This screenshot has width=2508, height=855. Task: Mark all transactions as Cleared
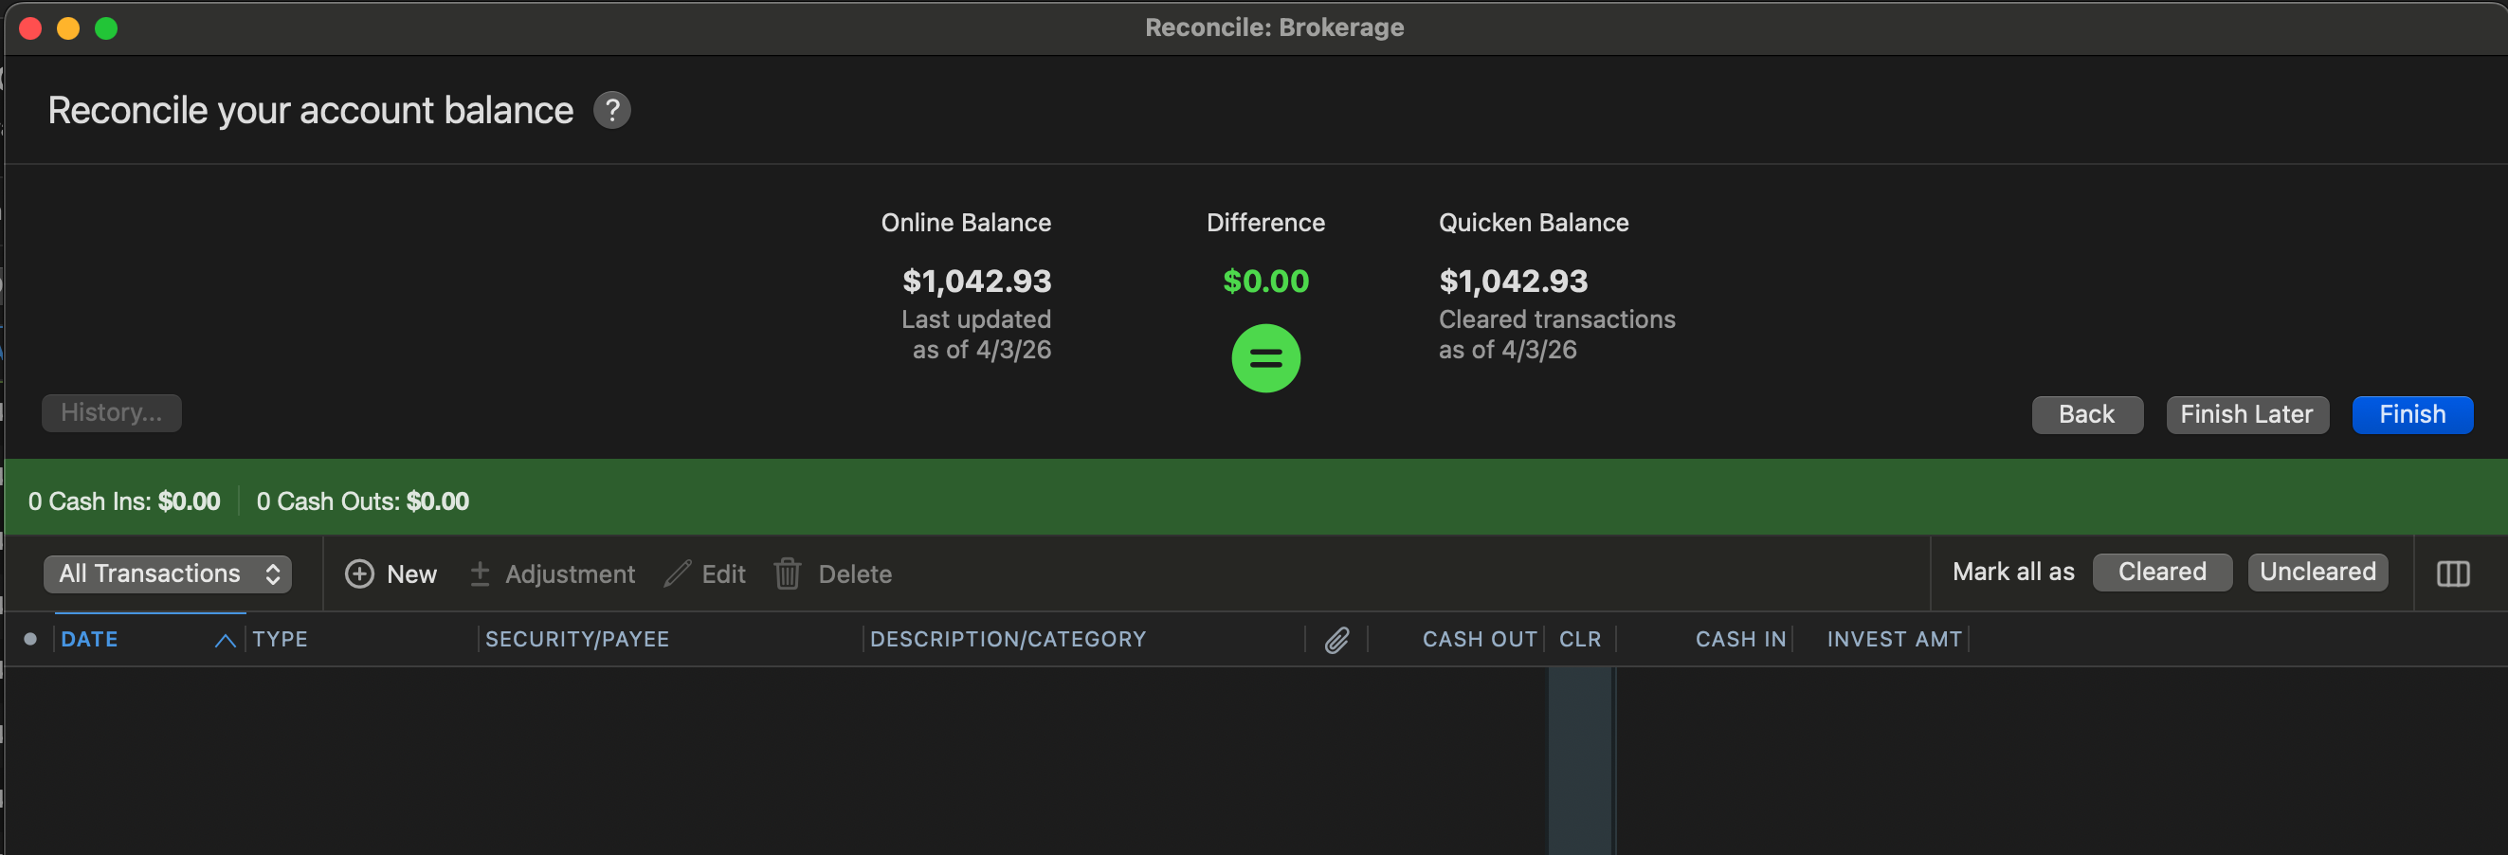click(2161, 572)
